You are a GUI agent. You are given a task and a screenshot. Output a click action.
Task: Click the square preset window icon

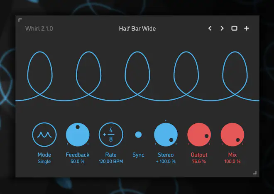point(234,28)
